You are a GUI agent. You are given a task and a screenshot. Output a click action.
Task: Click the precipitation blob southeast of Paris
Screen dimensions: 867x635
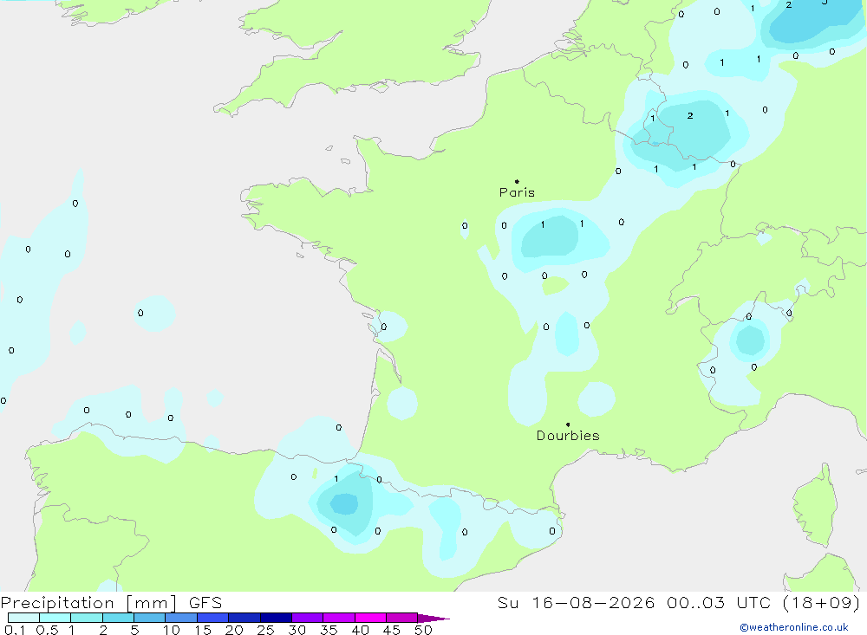551,237
